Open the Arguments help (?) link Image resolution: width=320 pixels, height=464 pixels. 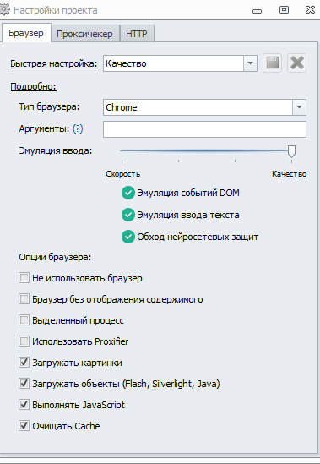tap(78, 128)
